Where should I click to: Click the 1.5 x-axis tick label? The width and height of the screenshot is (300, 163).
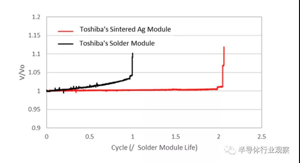click(176, 137)
